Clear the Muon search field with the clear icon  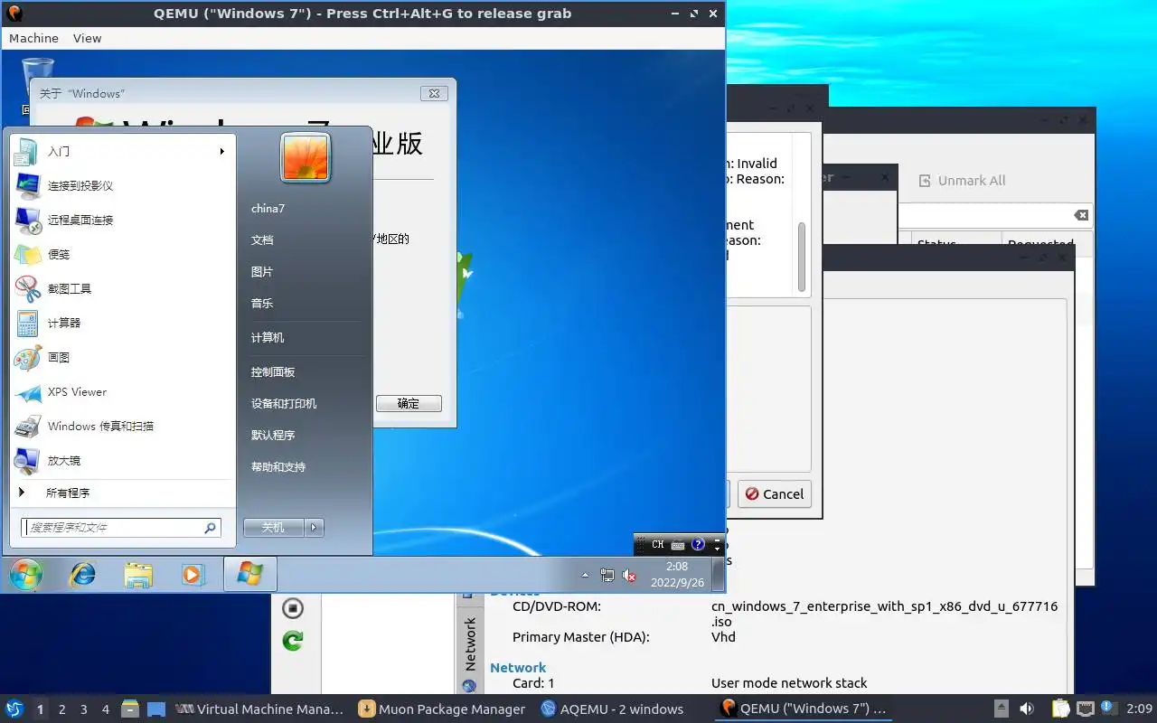click(x=1081, y=215)
